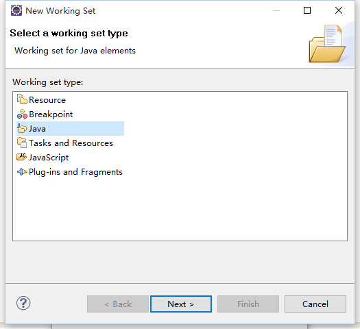Click the disabled Finish button
Screen dimensions: 360x329
[248, 304]
